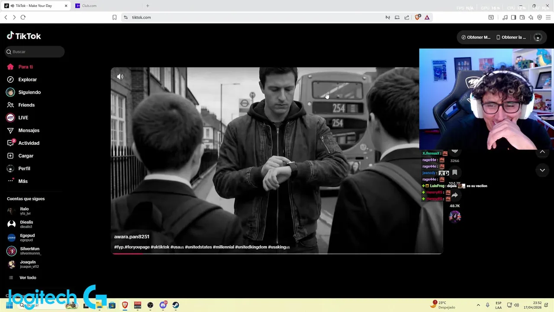Show hidden system tray icons
Image resolution: width=554 pixels, height=312 pixels.
point(478,305)
